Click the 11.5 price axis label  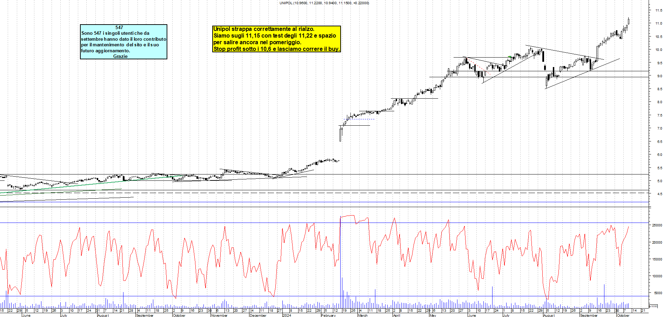pyautogui.click(x=658, y=10)
